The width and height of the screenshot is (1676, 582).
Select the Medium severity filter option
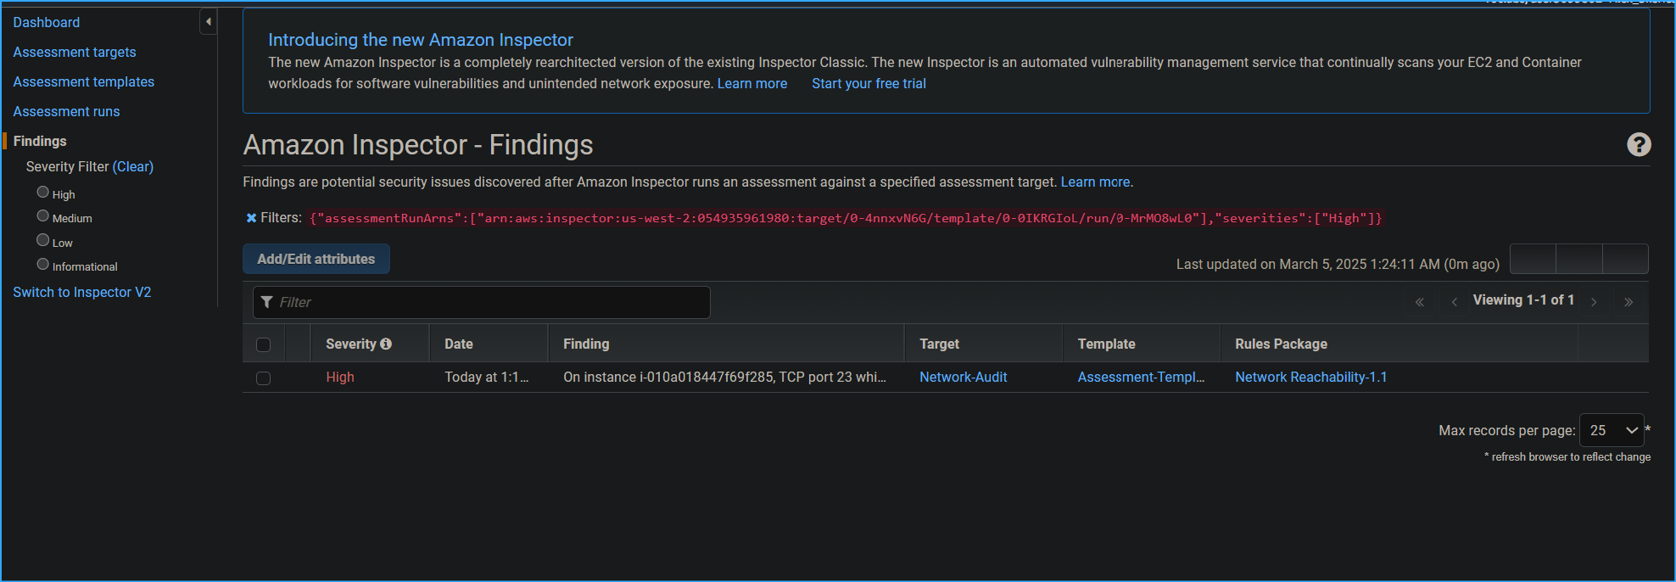click(43, 216)
